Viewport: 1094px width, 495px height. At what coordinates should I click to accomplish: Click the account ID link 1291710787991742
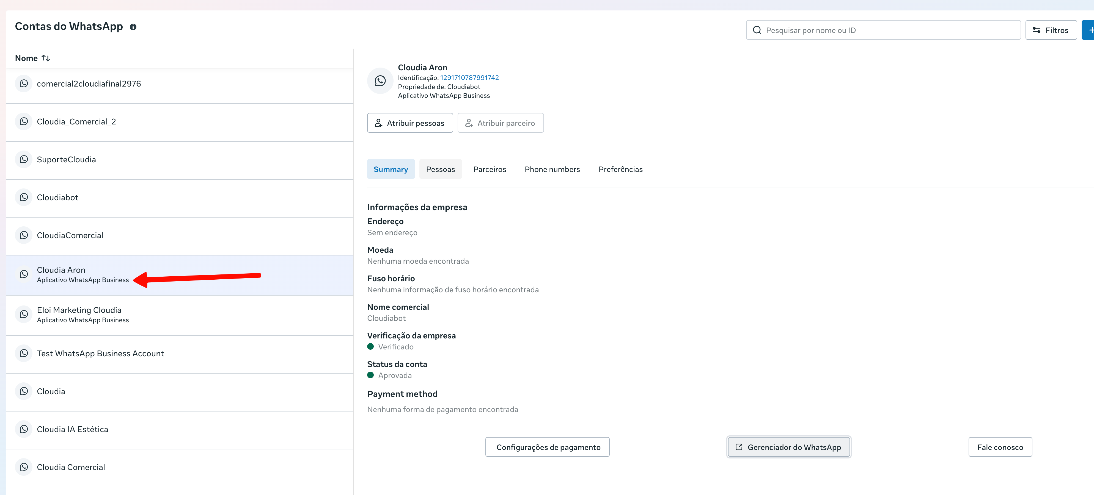point(469,78)
